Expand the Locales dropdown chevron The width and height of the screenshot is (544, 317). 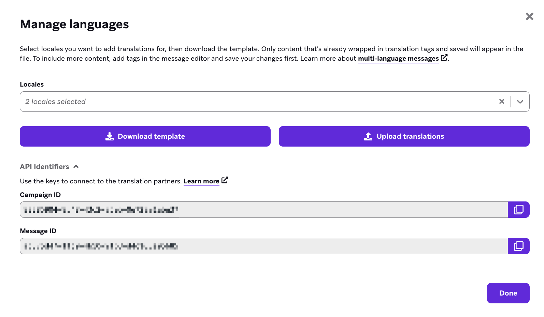coord(520,101)
